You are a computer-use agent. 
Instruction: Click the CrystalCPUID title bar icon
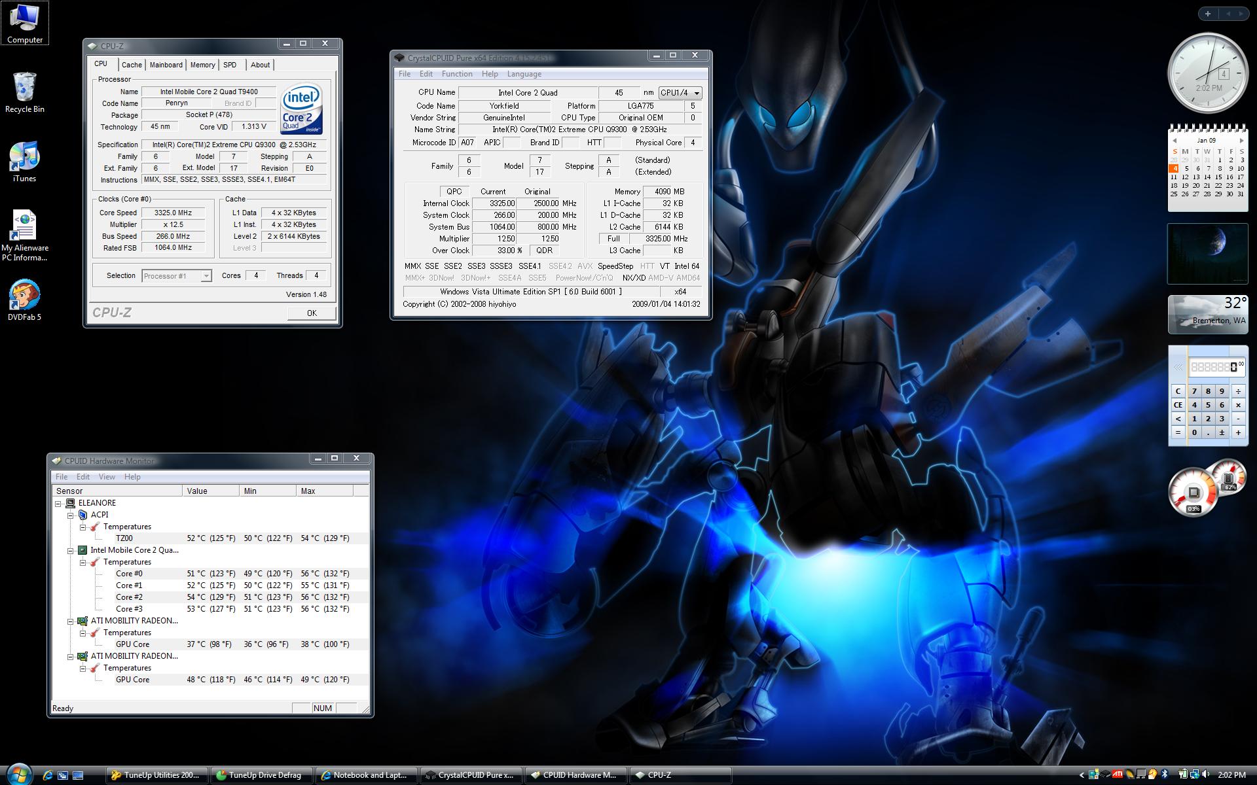[x=399, y=58]
